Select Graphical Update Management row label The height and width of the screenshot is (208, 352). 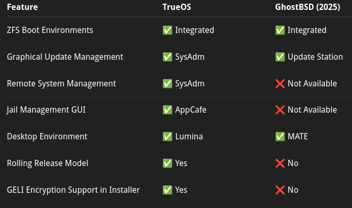point(65,57)
